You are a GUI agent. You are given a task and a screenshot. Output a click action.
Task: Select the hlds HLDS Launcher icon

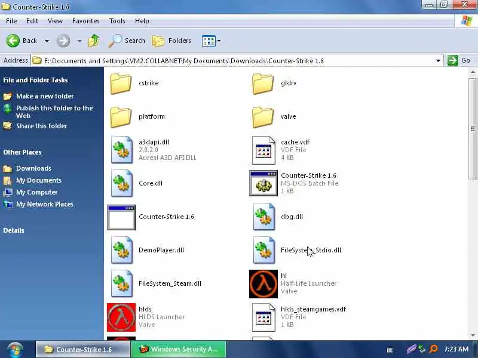pyautogui.click(x=121, y=317)
